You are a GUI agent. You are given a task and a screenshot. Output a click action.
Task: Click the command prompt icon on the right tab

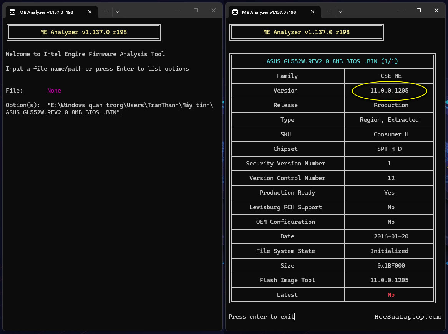[x=235, y=12]
